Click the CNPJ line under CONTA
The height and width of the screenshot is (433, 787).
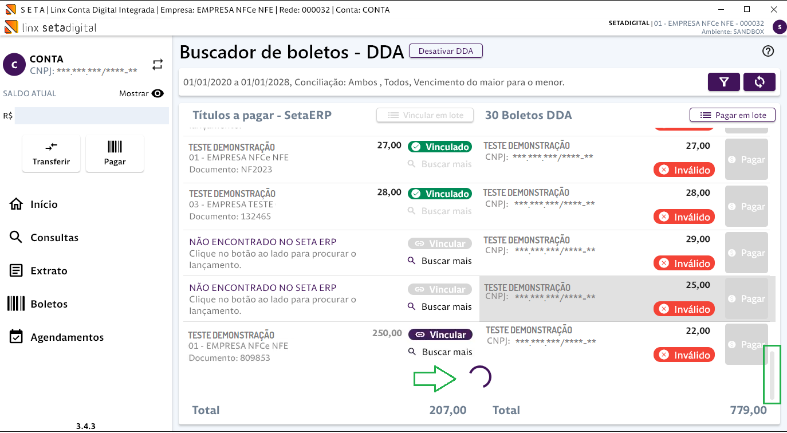[x=84, y=70]
